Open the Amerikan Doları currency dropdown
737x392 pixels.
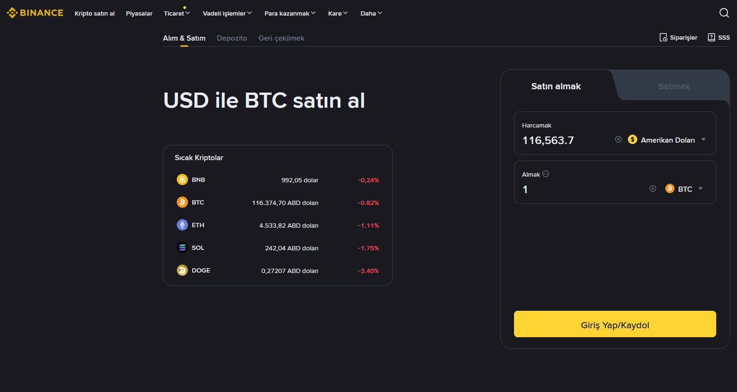point(703,139)
